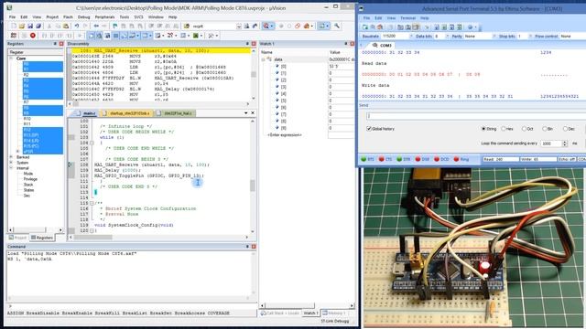Viewport: 586px width, 329px height.
Task: Click the Open file icon in uVision toolbar
Action: pos(22,27)
